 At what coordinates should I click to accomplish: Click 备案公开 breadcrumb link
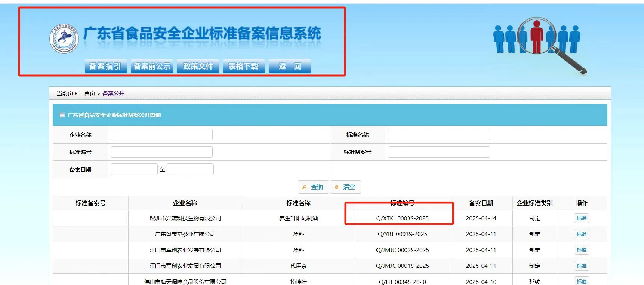click(x=113, y=94)
